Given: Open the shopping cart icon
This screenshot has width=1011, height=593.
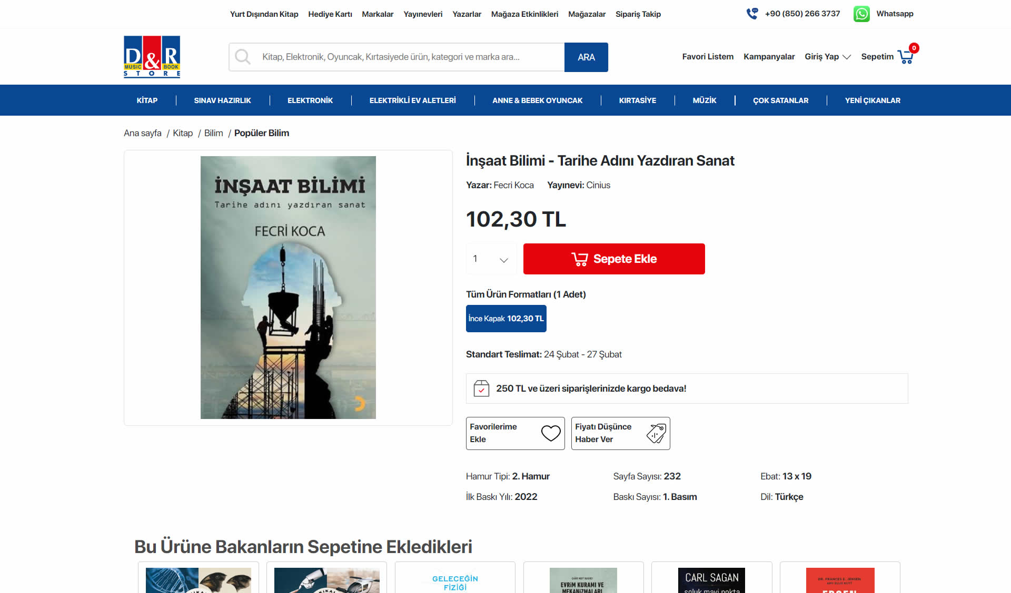Looking at the screenshot, I should pyautogui.click(x=905, y=57).
